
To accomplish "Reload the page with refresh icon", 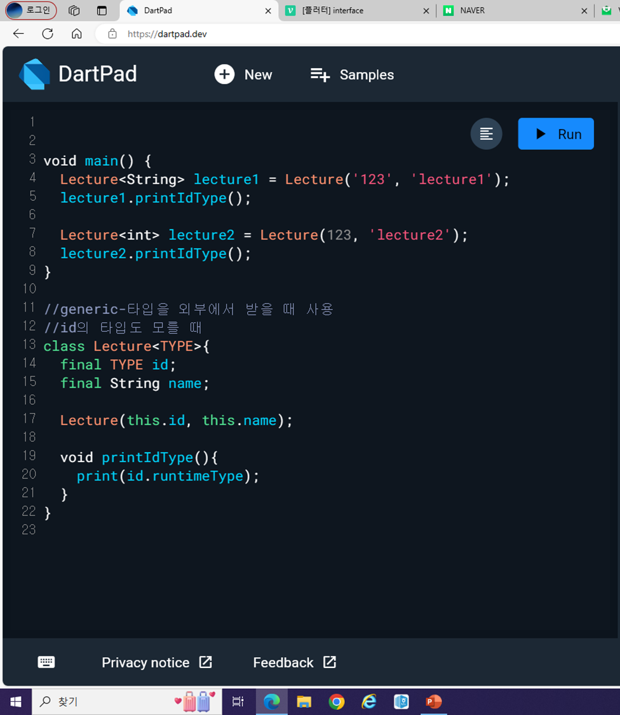I will [x=48, y=33].
